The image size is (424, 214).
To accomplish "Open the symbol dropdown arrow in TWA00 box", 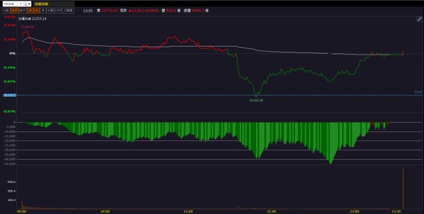I will pos(21,4).
